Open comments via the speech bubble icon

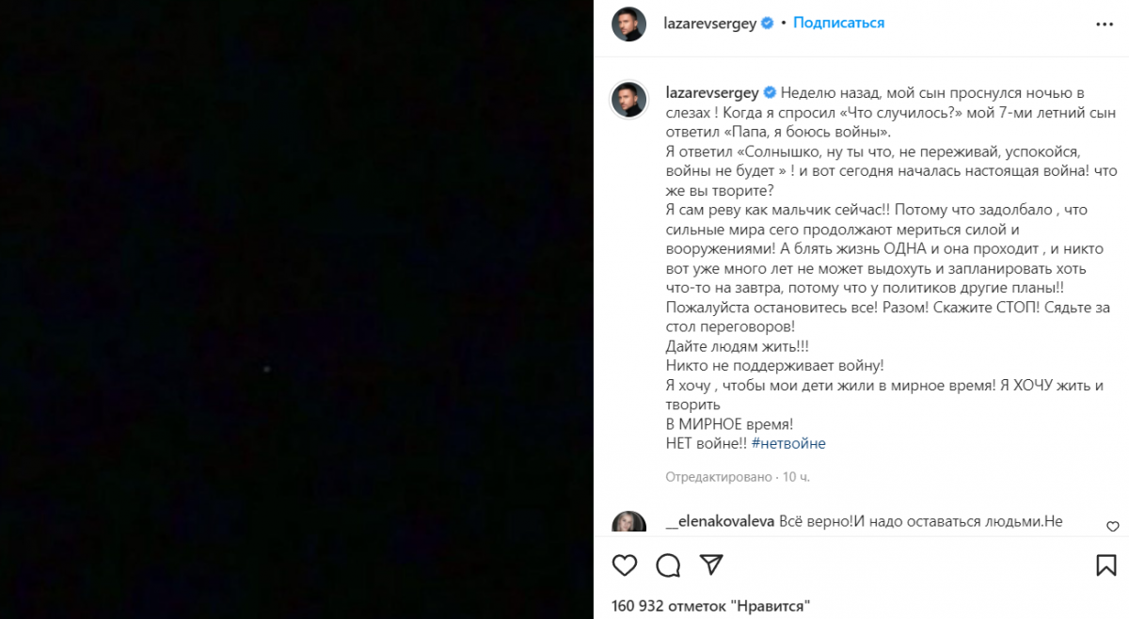coord(668,564)
